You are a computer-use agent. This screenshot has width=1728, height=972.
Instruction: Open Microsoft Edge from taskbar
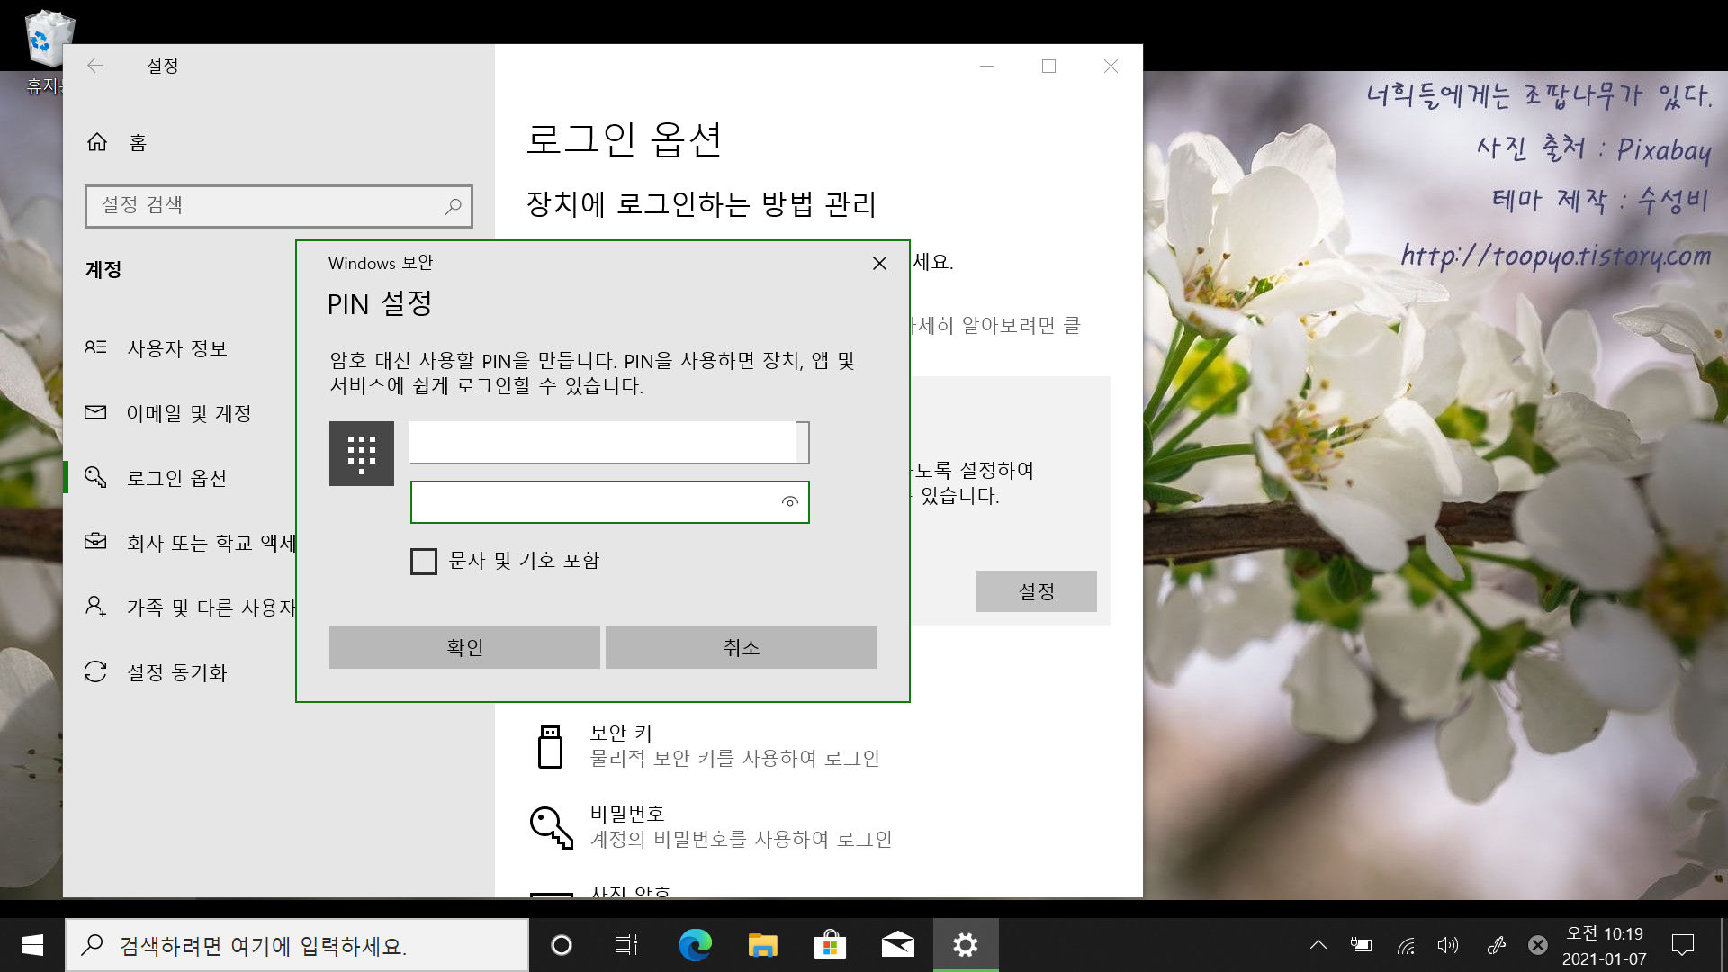pos(695,945)
